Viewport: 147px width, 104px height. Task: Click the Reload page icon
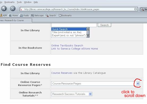click(4, 8)
